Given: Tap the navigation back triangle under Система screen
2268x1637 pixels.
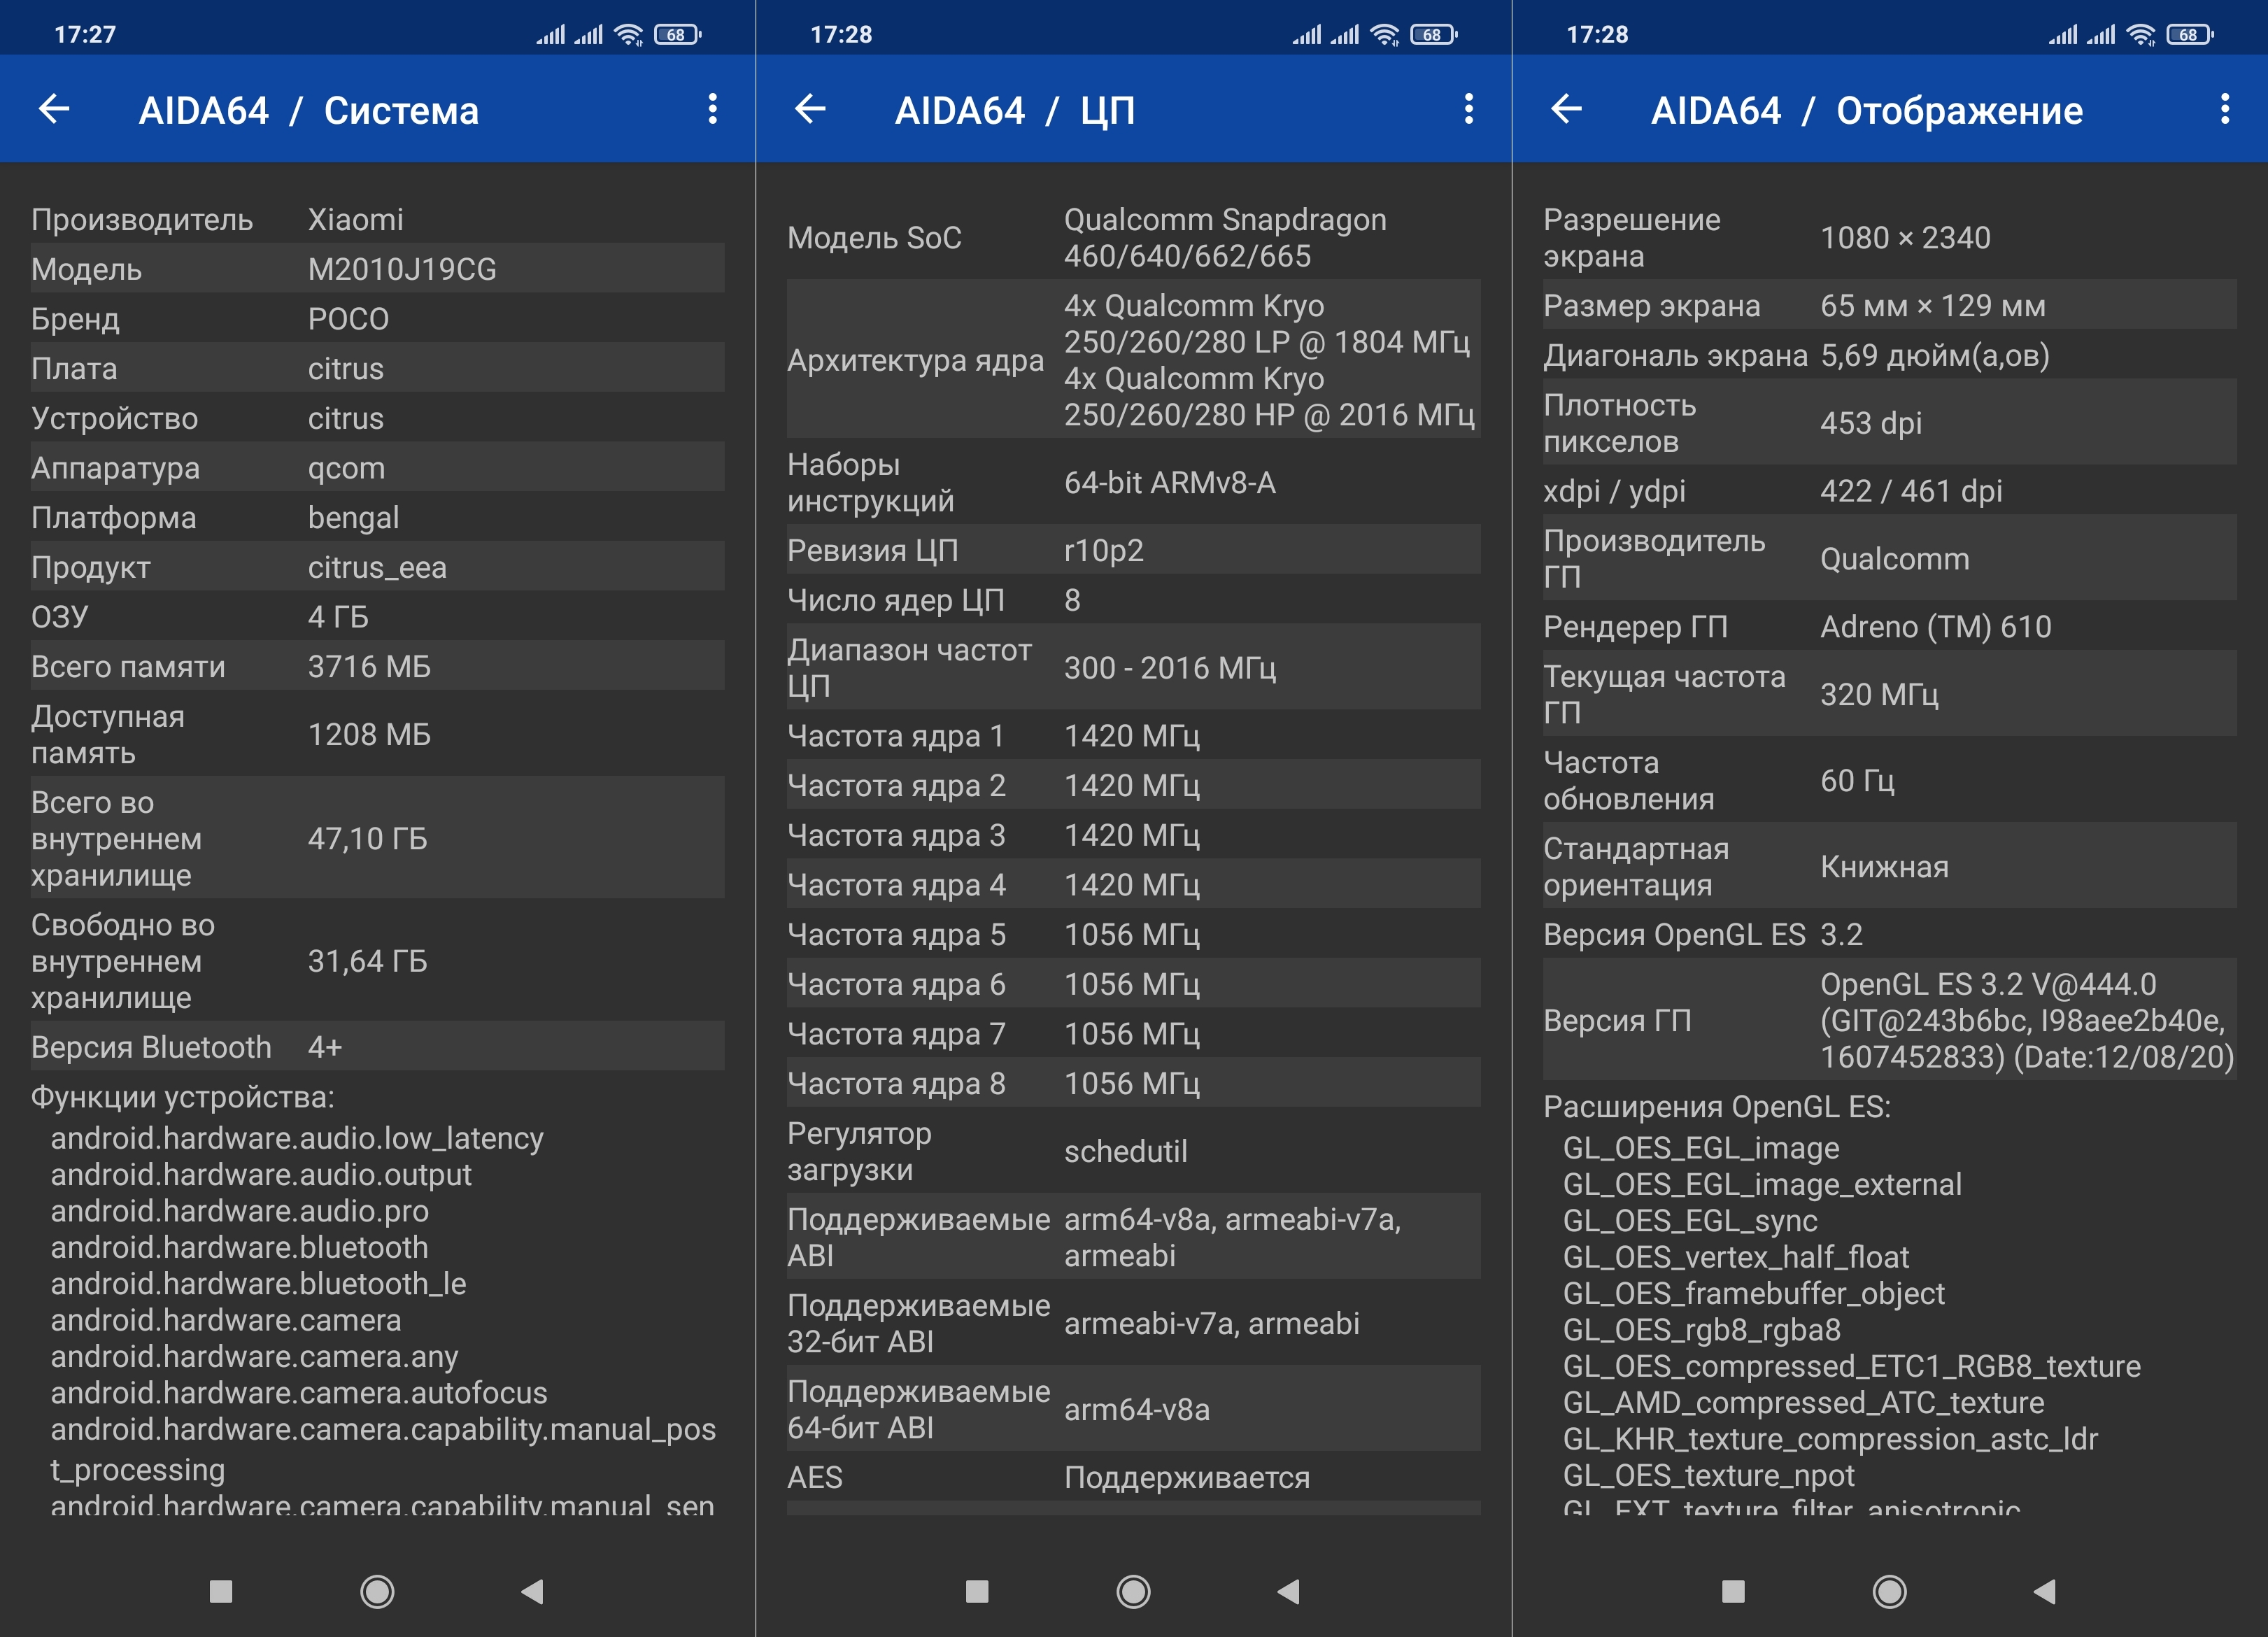Looking at the screenshot, I should (532, 1591).
